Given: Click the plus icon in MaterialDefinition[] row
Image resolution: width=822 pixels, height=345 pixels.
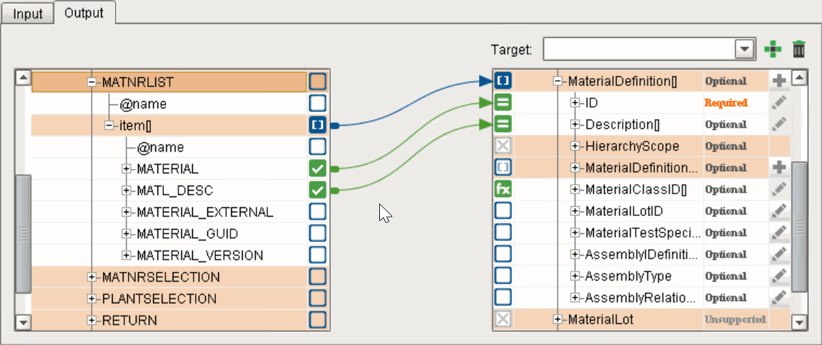Looking at the screenshot, I should tap(779, 81).
